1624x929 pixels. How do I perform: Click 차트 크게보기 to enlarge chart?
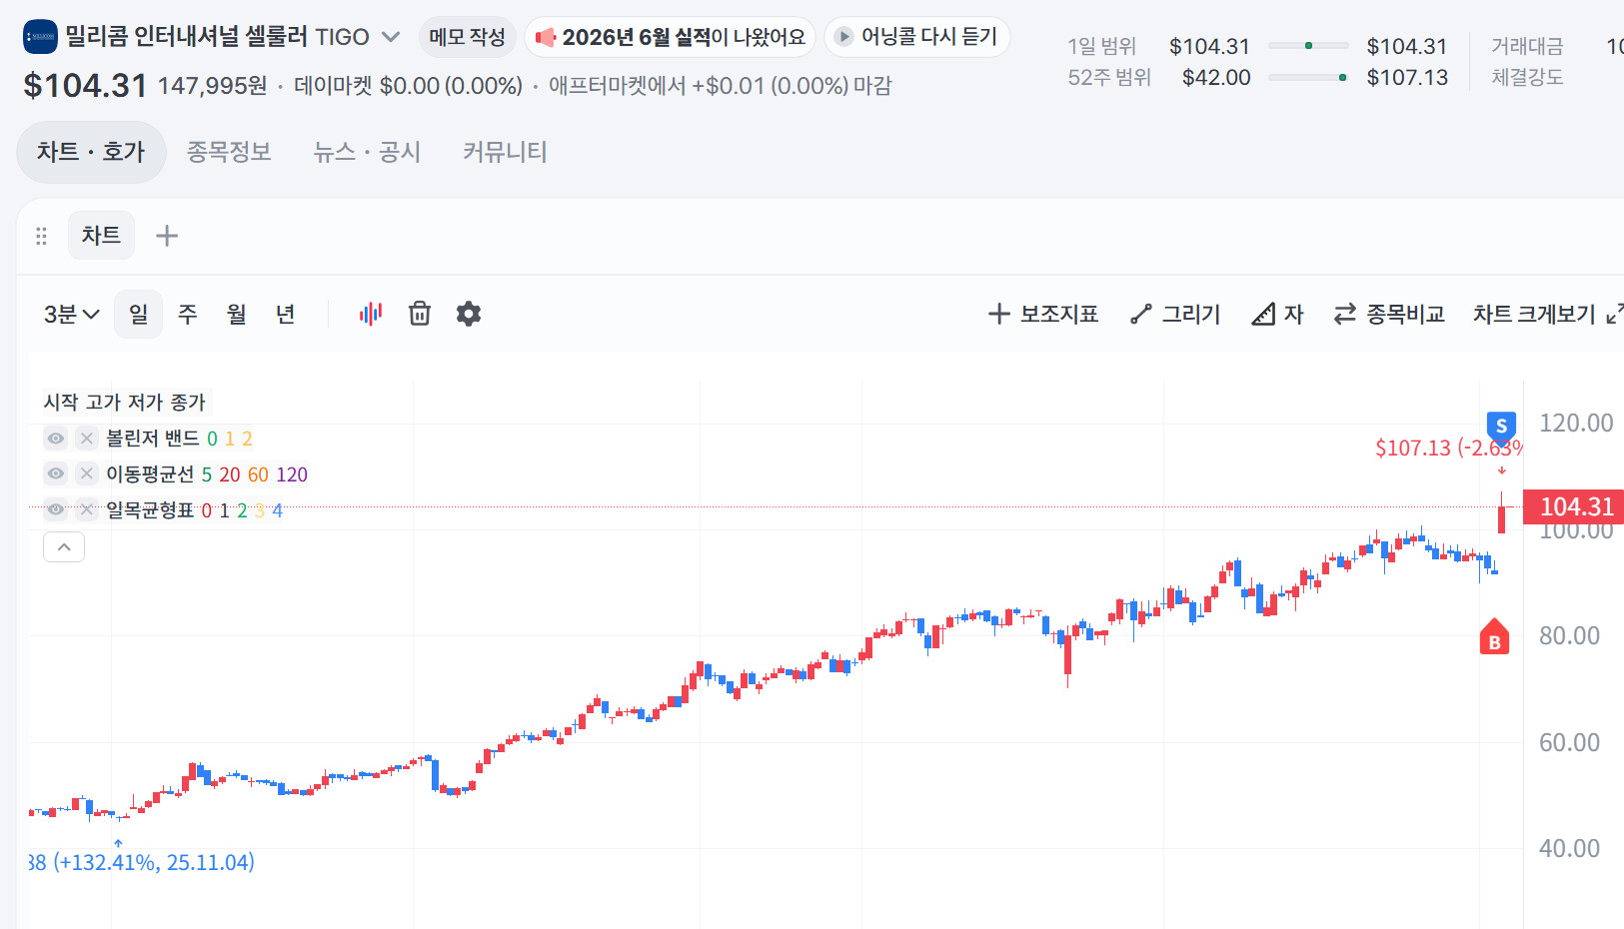pos(1547,315)
